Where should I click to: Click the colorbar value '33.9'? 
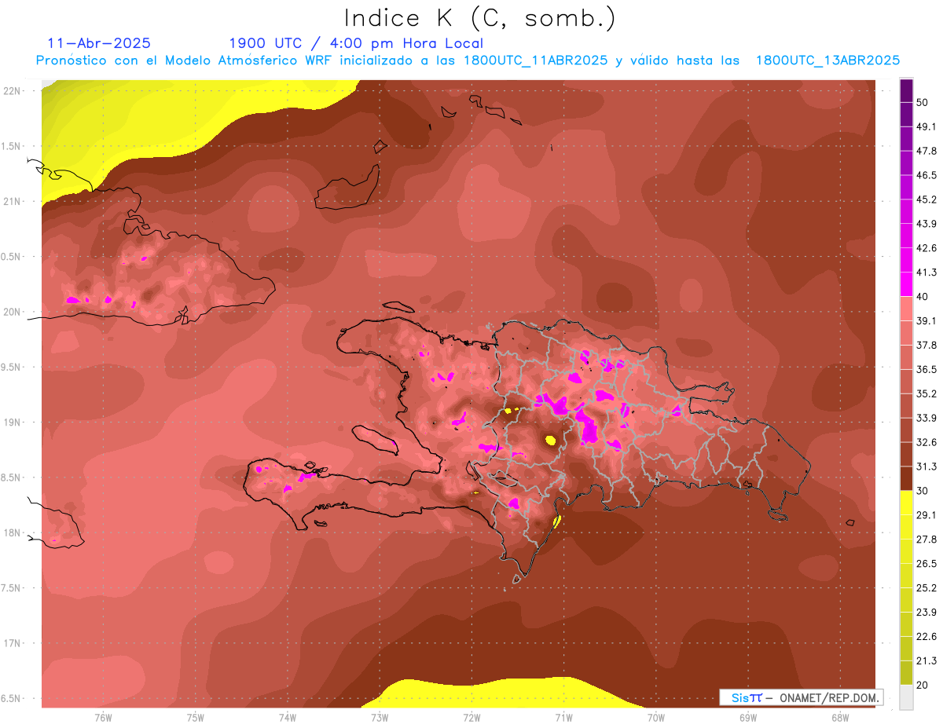click(x=926, y=418)
